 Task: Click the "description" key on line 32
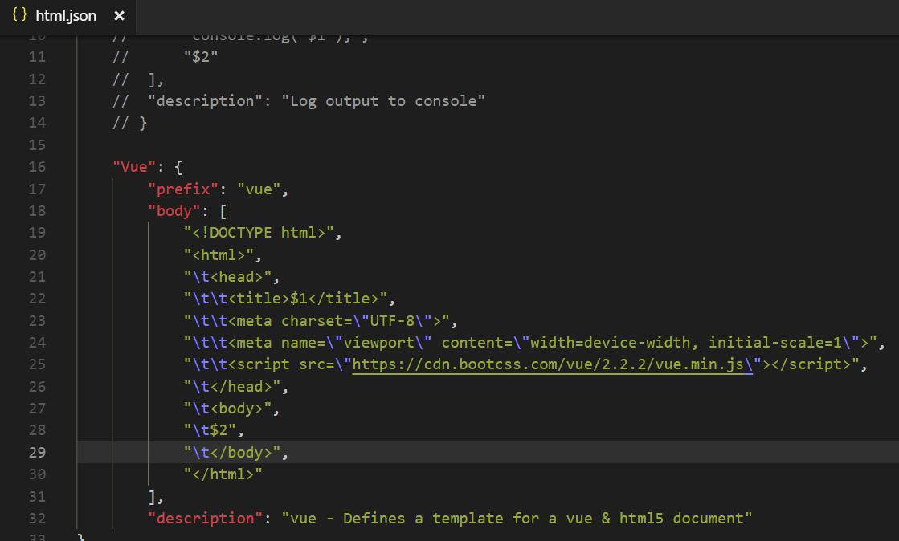pos(205,519)
